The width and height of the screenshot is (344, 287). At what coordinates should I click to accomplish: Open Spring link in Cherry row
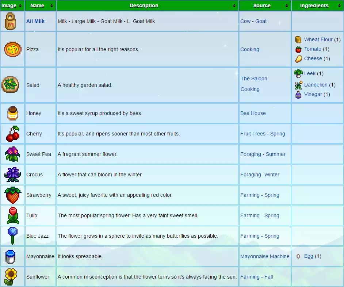pos(278,134)
